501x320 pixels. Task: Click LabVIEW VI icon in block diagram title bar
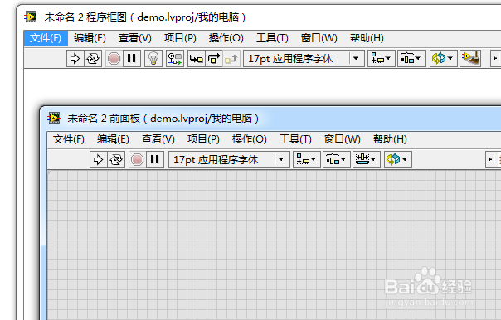tap(31, 17)
